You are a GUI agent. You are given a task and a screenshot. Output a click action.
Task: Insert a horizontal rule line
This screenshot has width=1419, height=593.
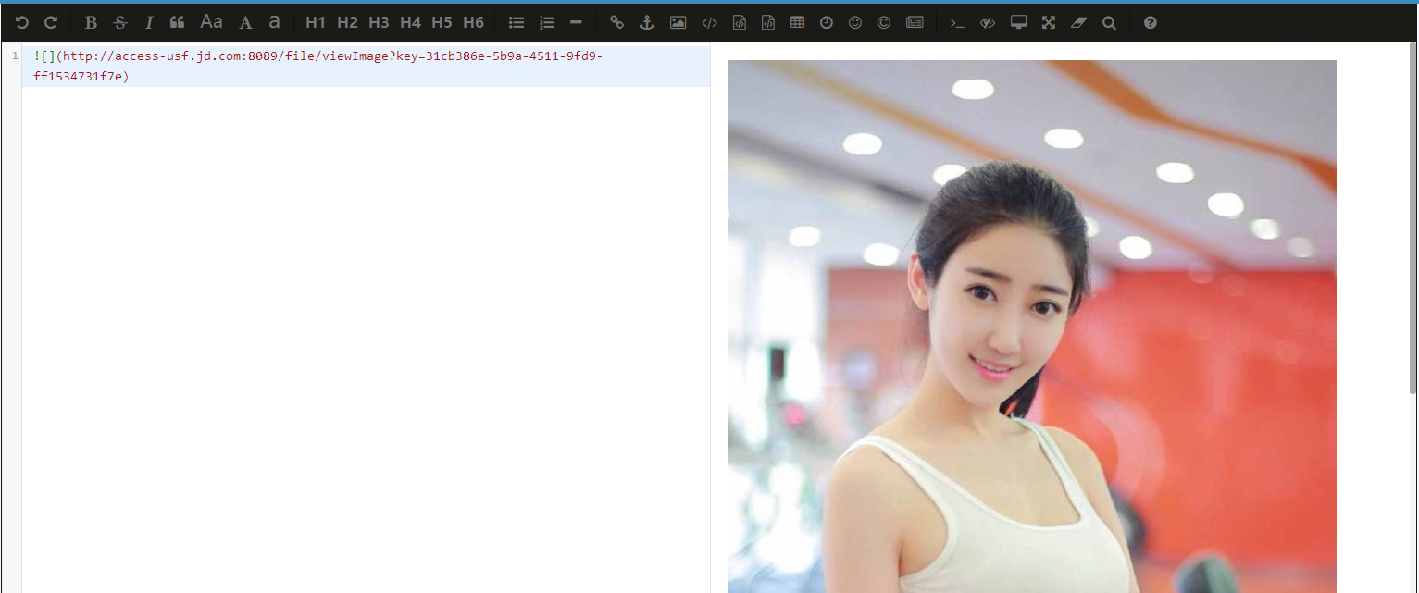576,22
